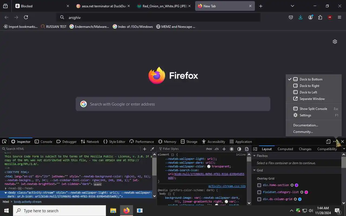Click purple color swatch for div.home-section

tap(297, 185)
